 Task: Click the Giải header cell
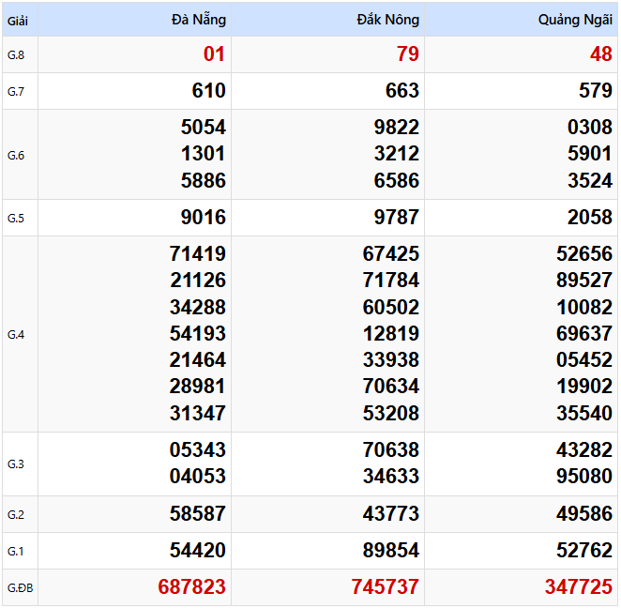click(x=17, y=20)
